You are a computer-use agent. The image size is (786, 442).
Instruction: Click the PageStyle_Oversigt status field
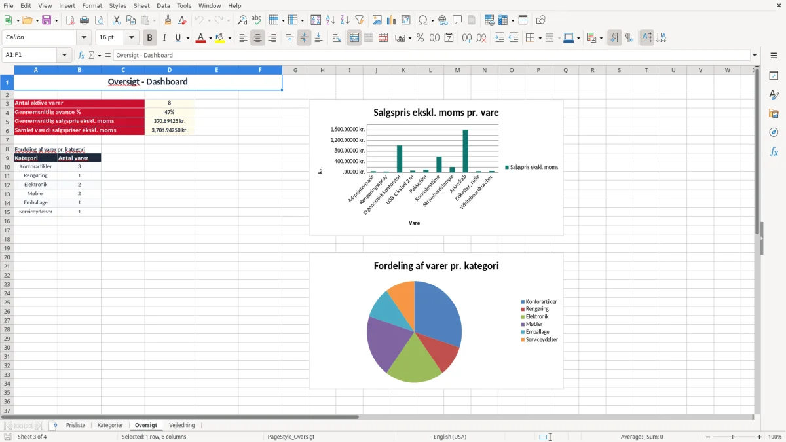(x=291, y=437)
